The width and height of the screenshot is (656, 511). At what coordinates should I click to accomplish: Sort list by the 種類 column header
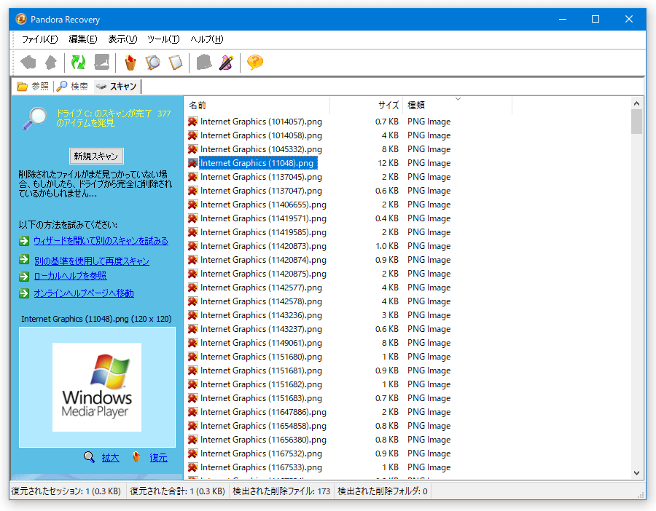pos(457,106)
